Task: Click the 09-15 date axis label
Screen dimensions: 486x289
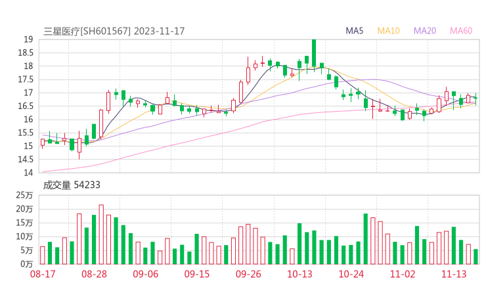Action: pos(197,274)
